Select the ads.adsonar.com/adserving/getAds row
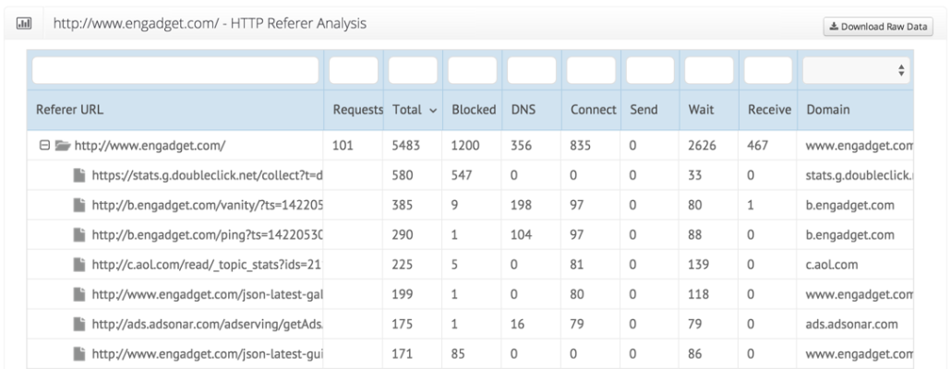Image resolution: width=951 pixels, height=369 pixels. [470, 324]
